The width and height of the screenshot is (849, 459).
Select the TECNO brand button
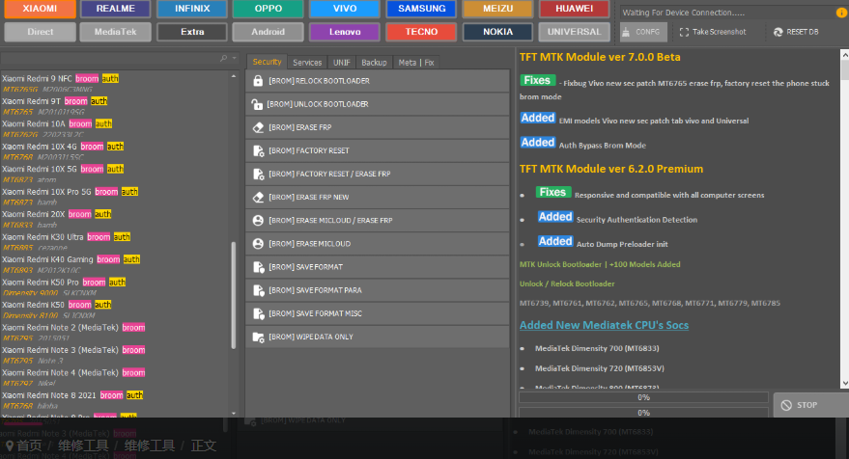(422, 32)
